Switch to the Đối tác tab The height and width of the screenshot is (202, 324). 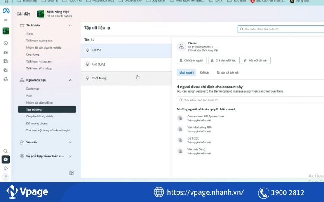tap(205, 73)
